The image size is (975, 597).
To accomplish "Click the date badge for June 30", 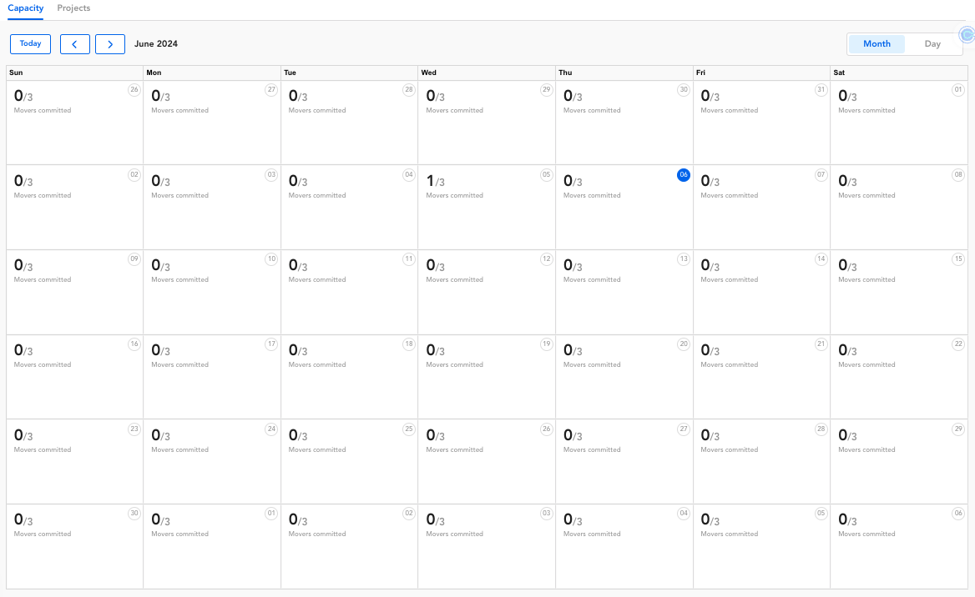I will pyautogui.click(x=134, y=514).
